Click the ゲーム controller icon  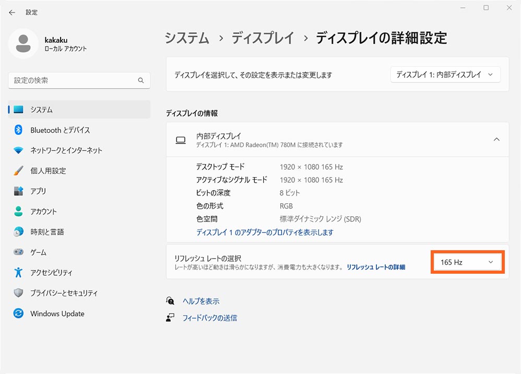click(19, 252)
